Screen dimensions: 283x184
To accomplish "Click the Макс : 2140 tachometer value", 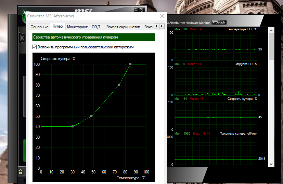I will [x=202, y=134].
